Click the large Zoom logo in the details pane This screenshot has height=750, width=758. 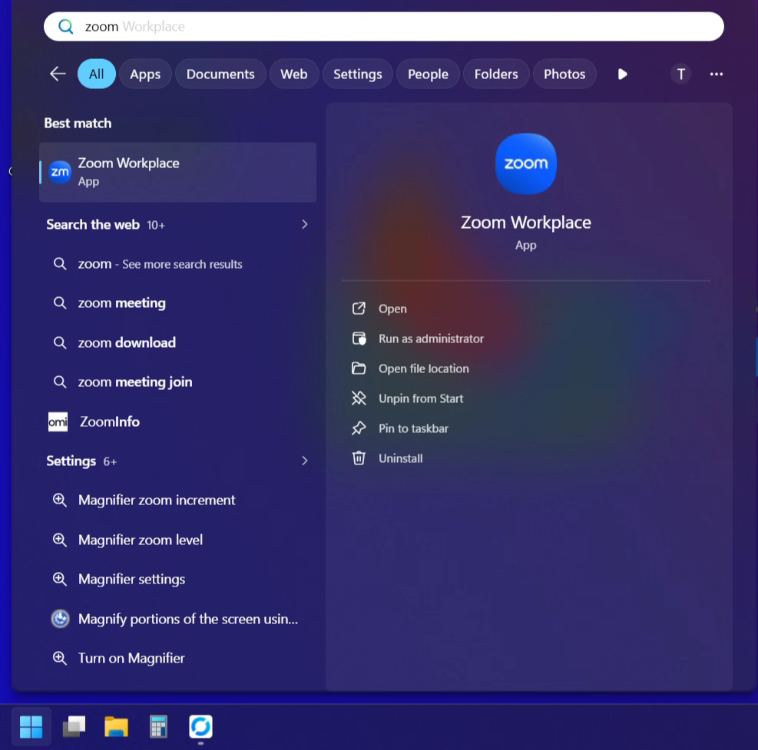(526, 164)
